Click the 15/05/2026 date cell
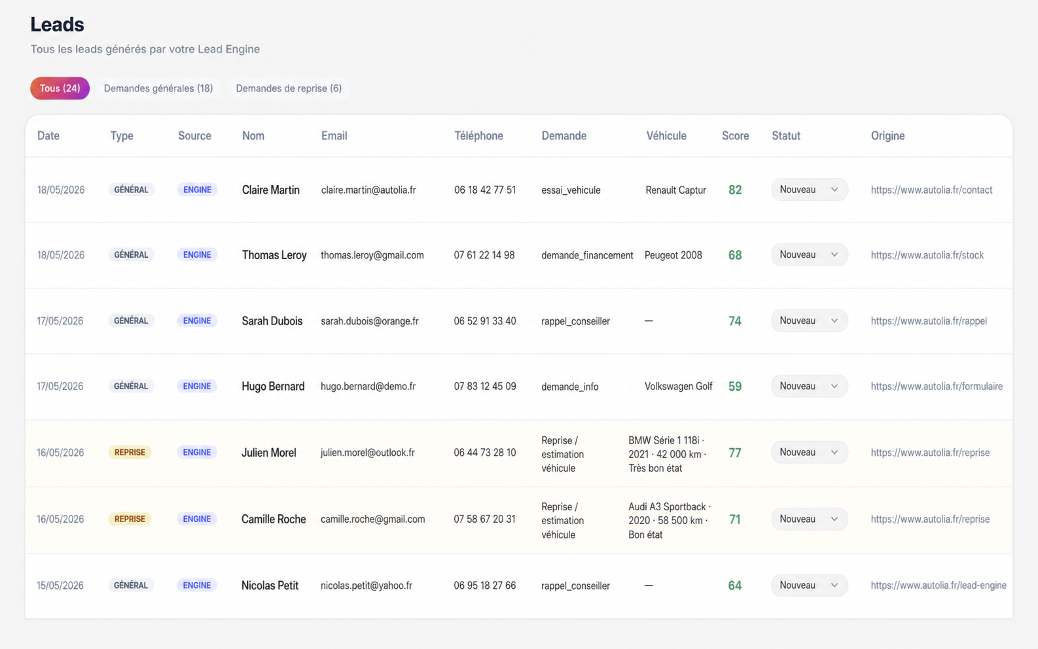Screen dimensions: 1038x649 click(60, 585)
